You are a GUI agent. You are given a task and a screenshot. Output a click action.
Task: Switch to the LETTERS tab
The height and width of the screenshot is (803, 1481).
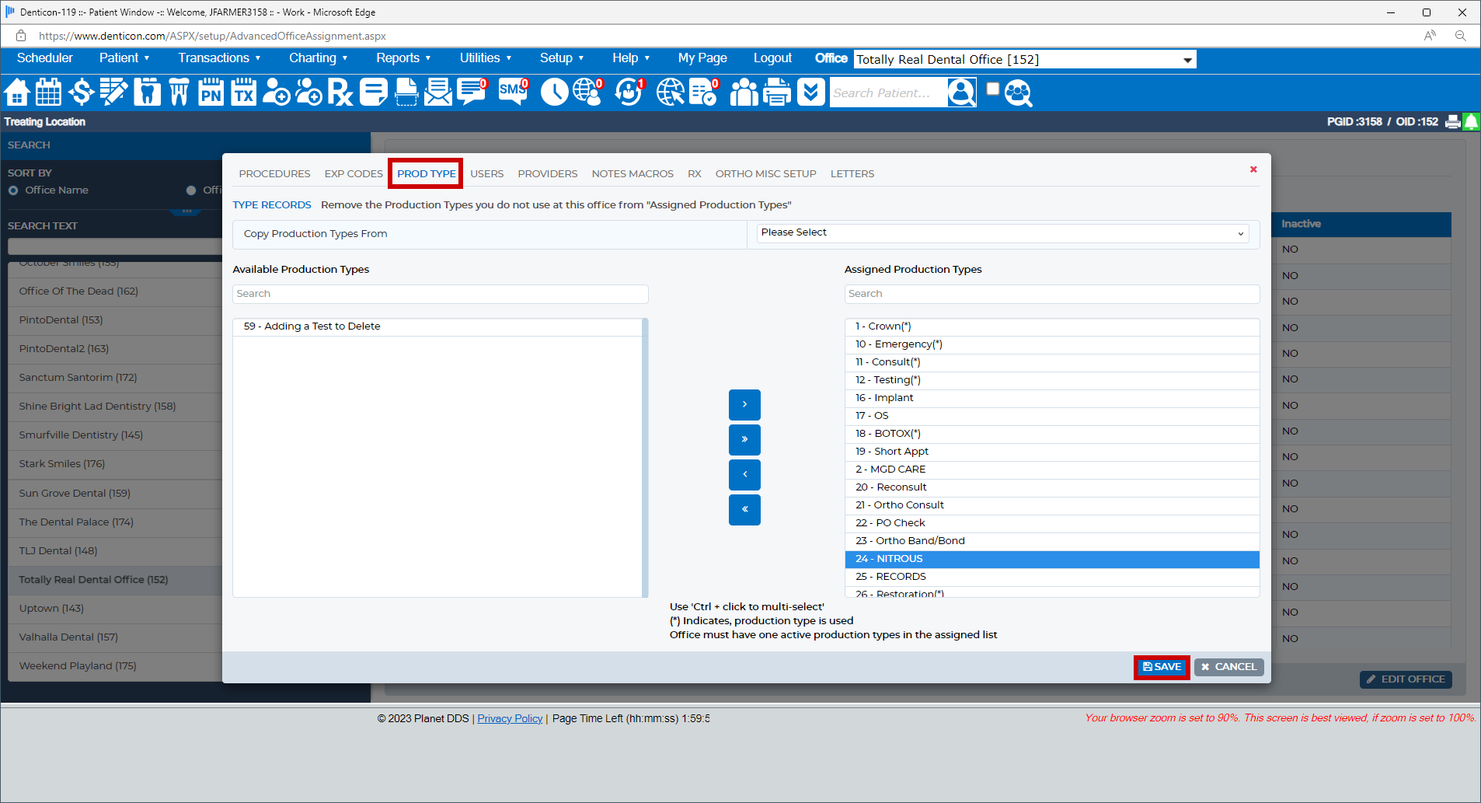pyautogui.click(x=852, y=174)
